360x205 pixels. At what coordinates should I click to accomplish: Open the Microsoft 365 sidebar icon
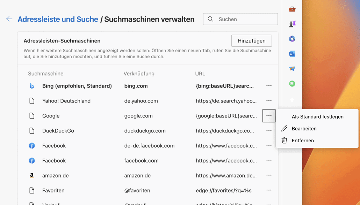(x=292, y=39)
